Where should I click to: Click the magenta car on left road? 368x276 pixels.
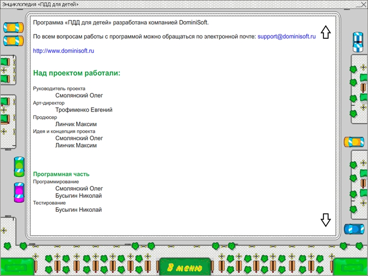(19, 193)
